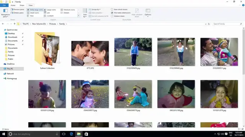The image size is (245, 137).
Task: Open Quick access in navigation pane
Action: [x=12, y=30]
